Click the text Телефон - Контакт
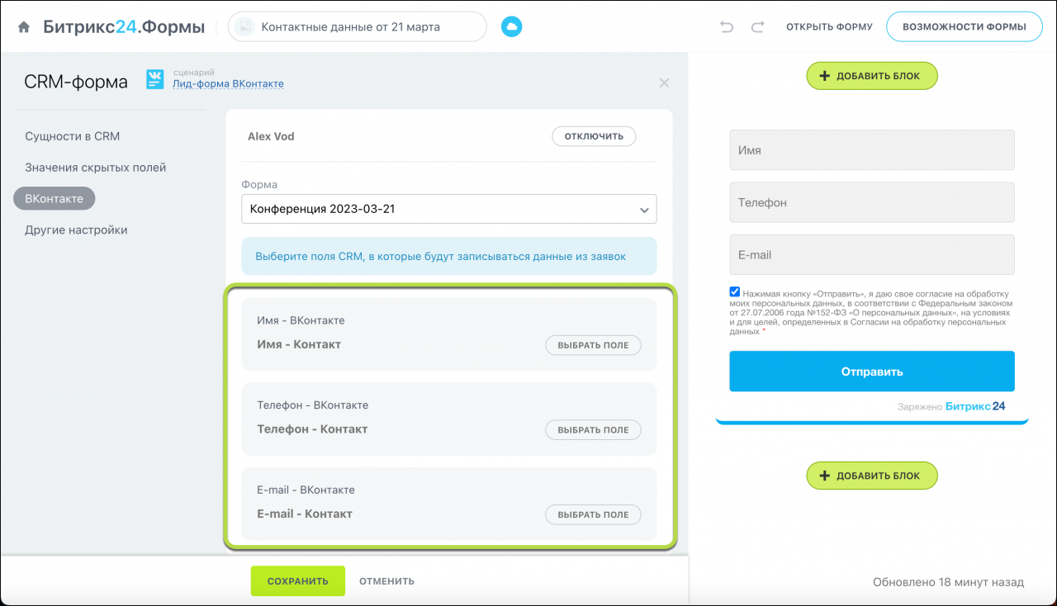This screenshot has height=606, width=1057. coord(312,429)
